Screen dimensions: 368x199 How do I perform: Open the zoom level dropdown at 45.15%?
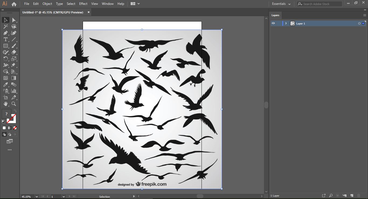[x=37, y=197]
